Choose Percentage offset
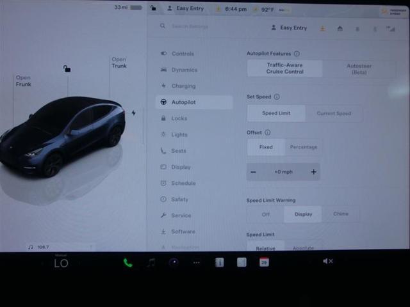 304,147
